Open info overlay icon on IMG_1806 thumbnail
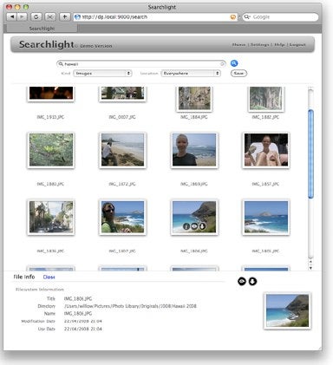This screenshot has width=333, height=365. [x=186, y=226]
